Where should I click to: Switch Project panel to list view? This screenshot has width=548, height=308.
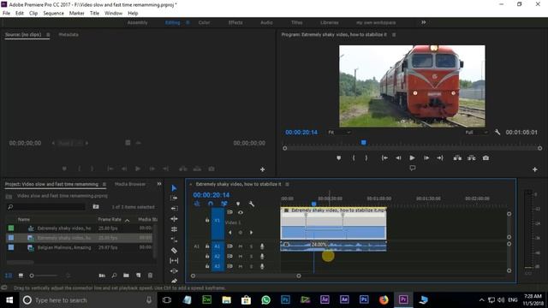click(9, 275)
